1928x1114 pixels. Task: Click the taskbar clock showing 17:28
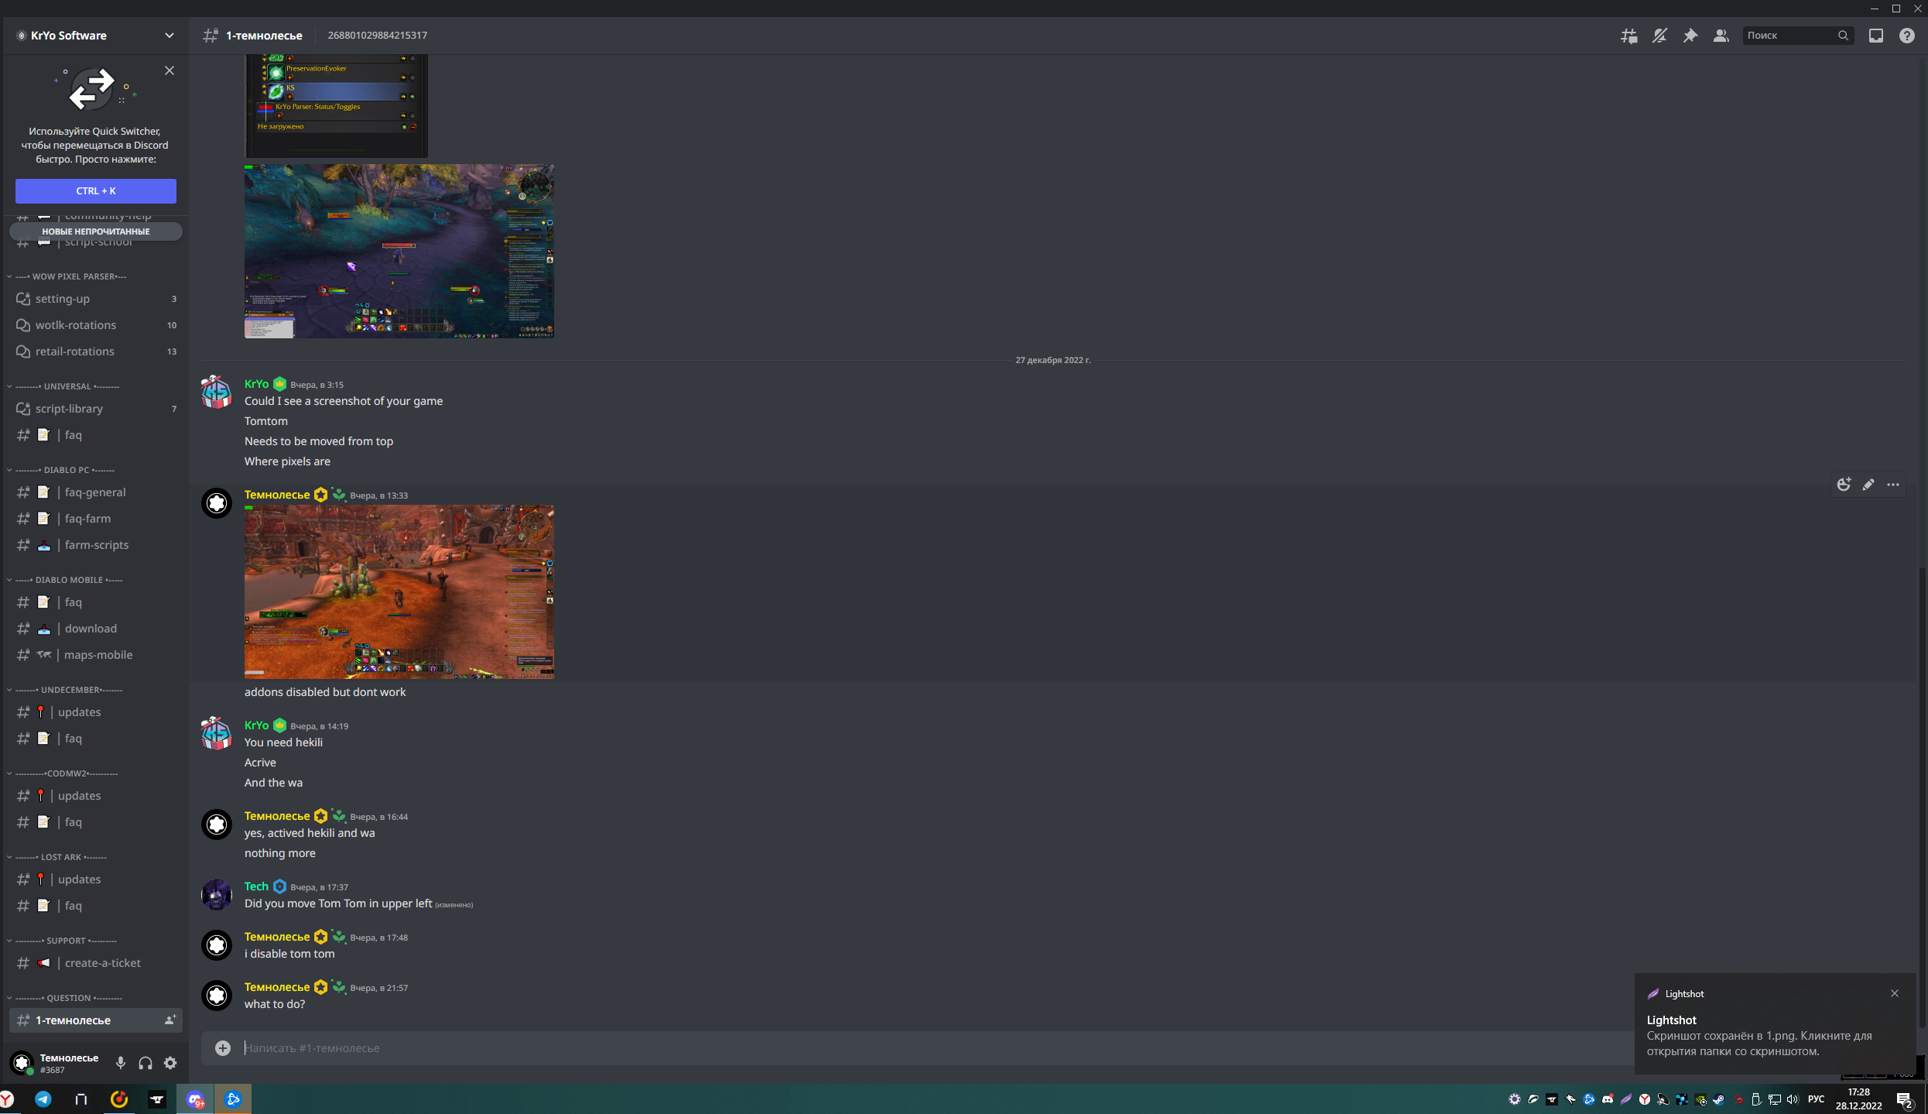1858,1099
